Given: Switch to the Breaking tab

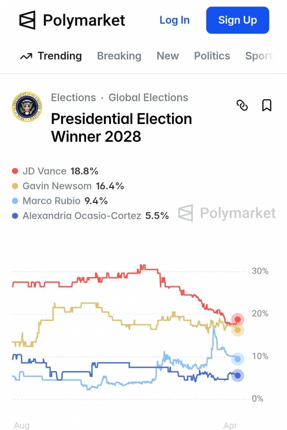Looking at the screenshot, I should [x=119, y=56].
